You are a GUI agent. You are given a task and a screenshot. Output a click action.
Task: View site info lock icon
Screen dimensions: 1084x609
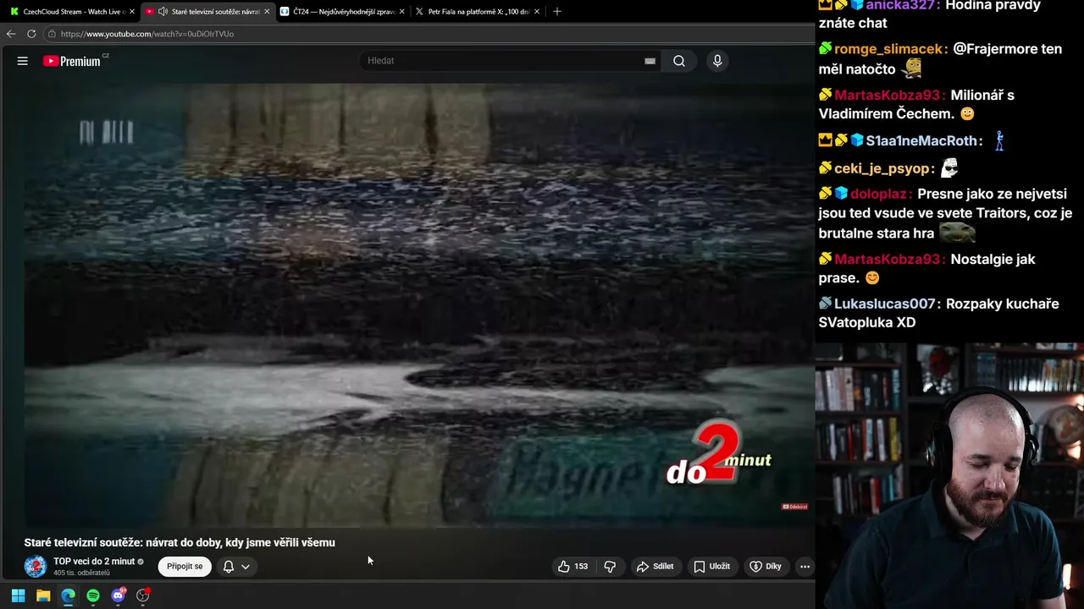[x=52, y=34]
